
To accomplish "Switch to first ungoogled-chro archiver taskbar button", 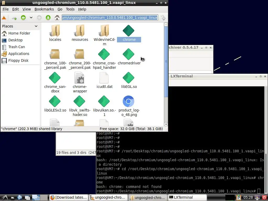I will coord(108,197).
